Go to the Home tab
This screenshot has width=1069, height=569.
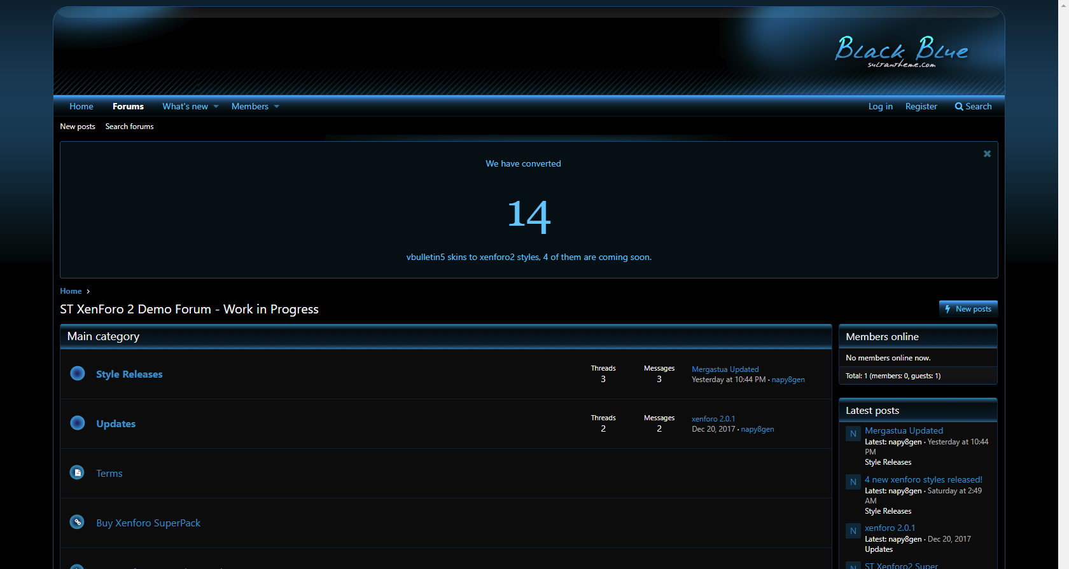point(81,106)
